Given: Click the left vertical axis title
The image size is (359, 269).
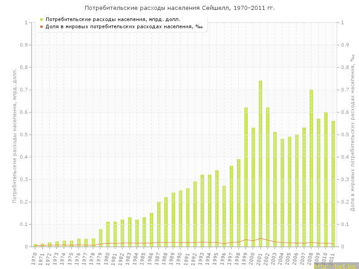Looking at the screenshot, I should (14, 134).
